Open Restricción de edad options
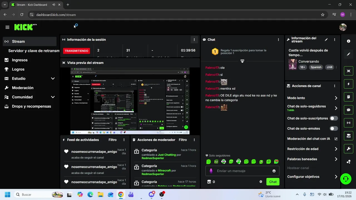Viewport: 356px width, 200px height. click(x=312, y=149)
